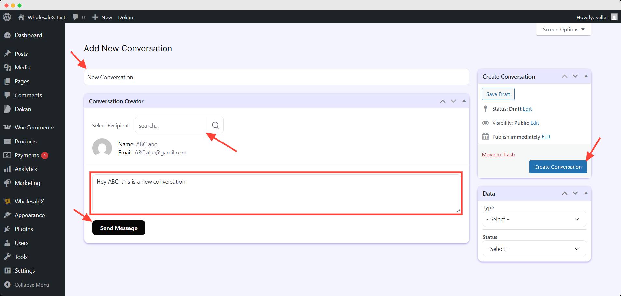Open the Status select dropdown in Data
The image size is (621, 296).
click(534, 249)
